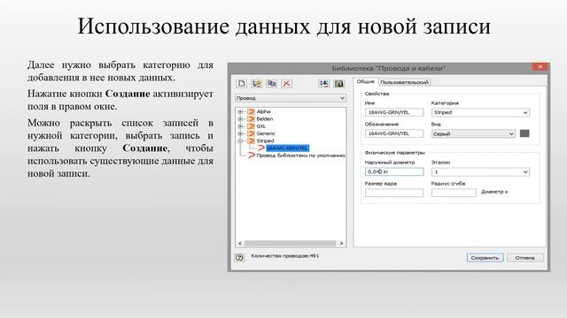The height and width of the screenshot is (318, 567).
Task: Expand the Alpha category node
Action: click(240, 112)
